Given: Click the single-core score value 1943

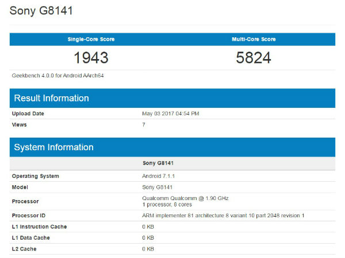Looking at the screenshot, I should click(91, 58).
